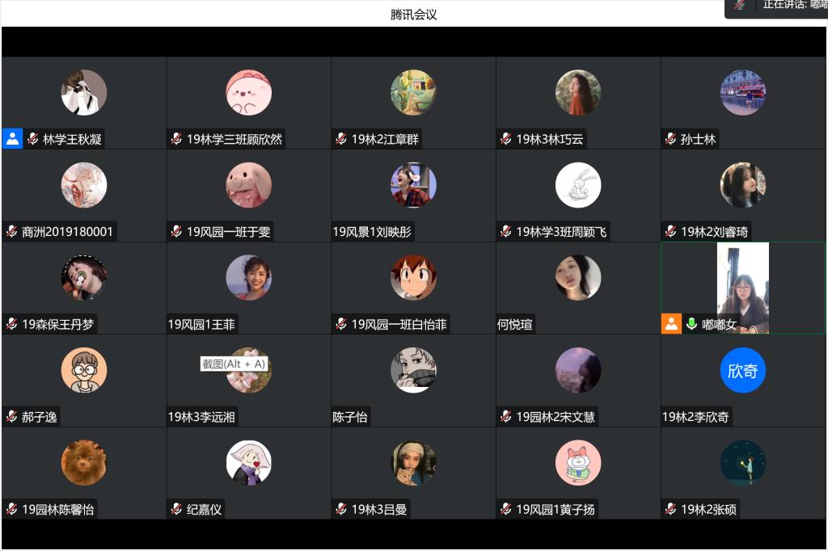
Task: Click muted mic icon in speaking indicator bar
Action: (740, 5)
